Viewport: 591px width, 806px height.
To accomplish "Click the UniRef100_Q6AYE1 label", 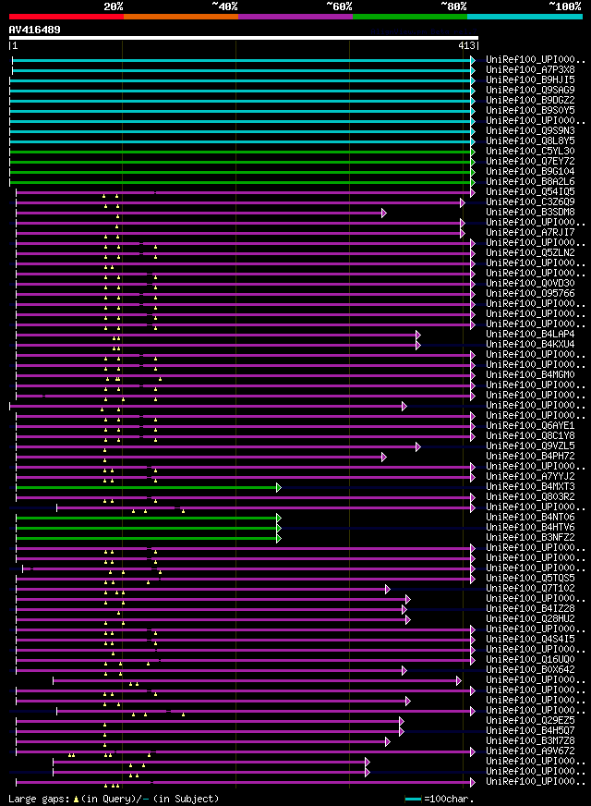I will (x=530, y=425).
